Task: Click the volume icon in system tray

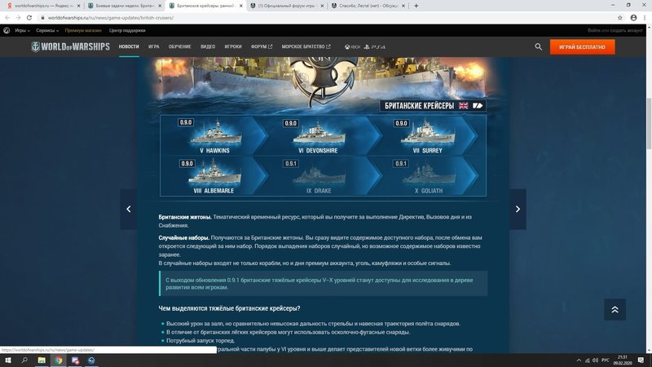Action: pyautogui.click(x=595, y=360)
